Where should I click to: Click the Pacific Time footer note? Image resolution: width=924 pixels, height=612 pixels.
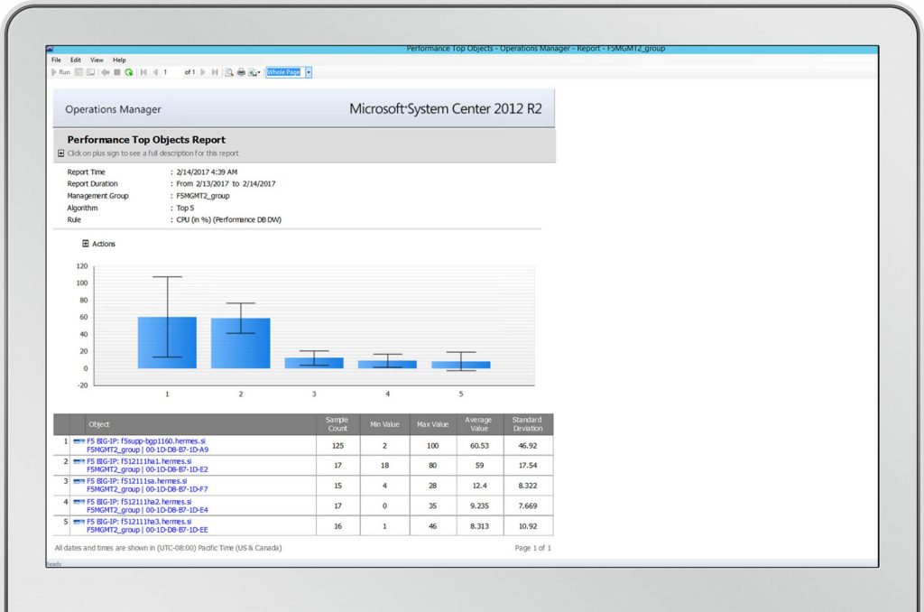pos(168,548)
